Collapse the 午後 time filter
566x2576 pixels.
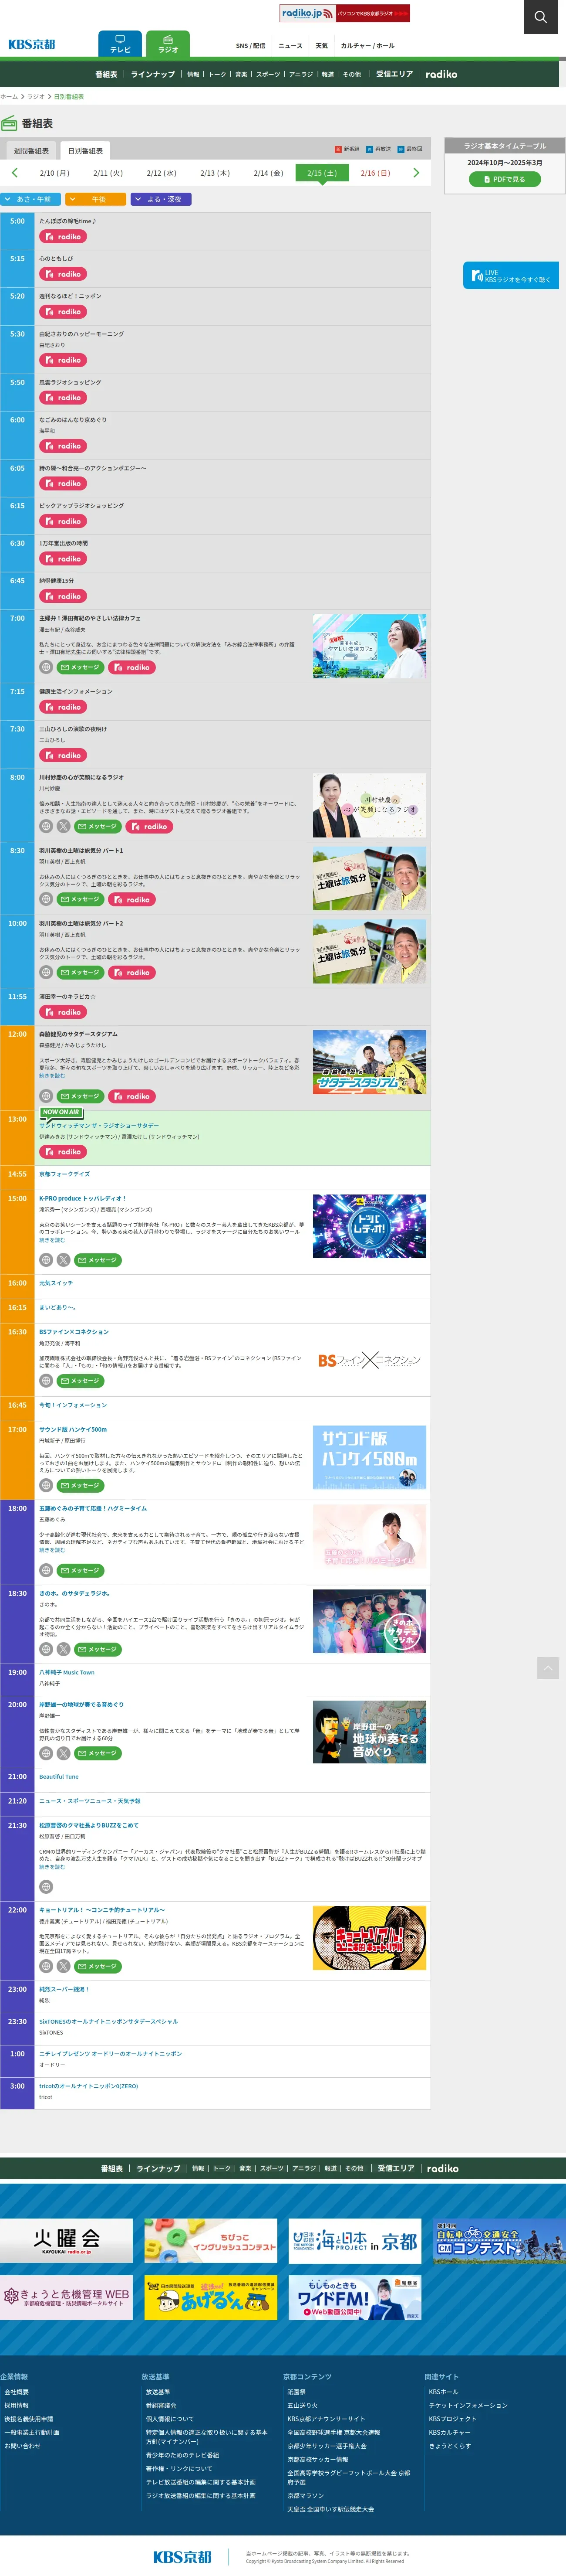pos(96,199)
